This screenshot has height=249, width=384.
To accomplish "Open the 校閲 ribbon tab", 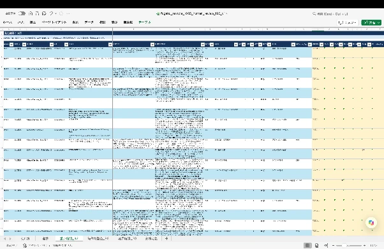I will tap(102, 22).
